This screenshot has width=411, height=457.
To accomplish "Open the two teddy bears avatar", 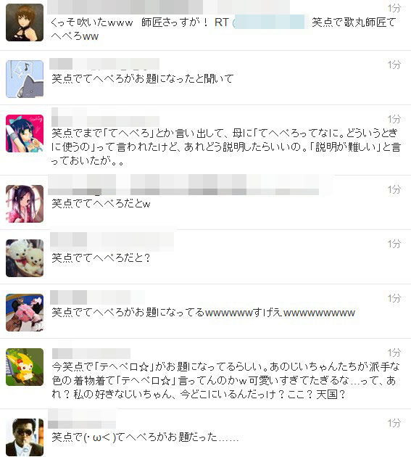I will (25, 258).
